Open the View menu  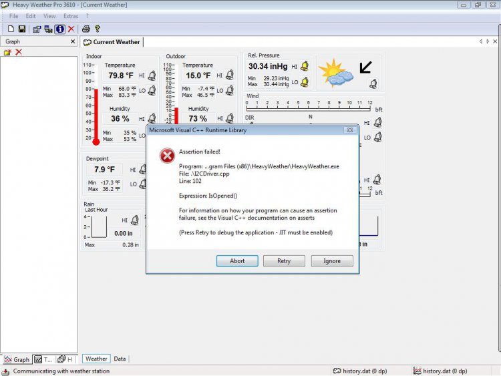point(49,16)
